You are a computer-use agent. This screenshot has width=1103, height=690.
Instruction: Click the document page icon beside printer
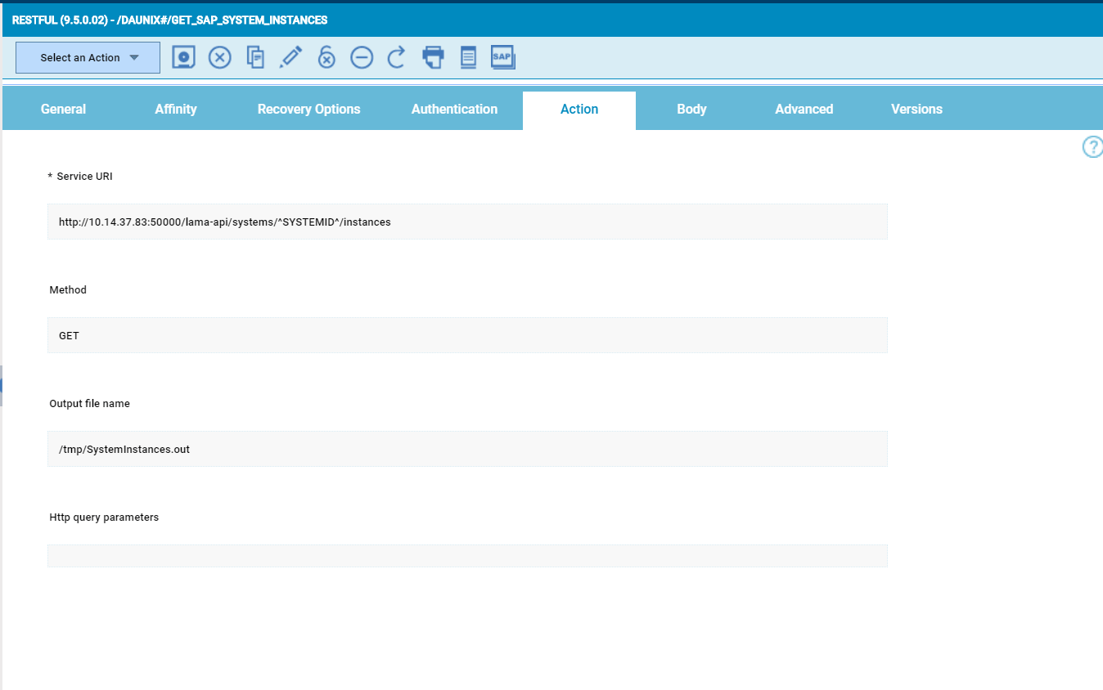coord(468,57)
